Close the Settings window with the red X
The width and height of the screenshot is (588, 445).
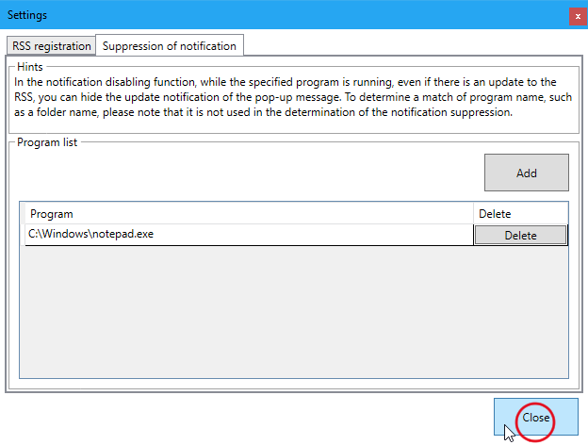[575, 16]
